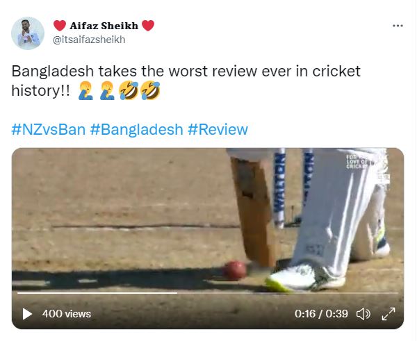Image resolution: width=417 pixels, height=341 pixels.
Task: Play the cricket review video
Action: click(x=27, y=314)
